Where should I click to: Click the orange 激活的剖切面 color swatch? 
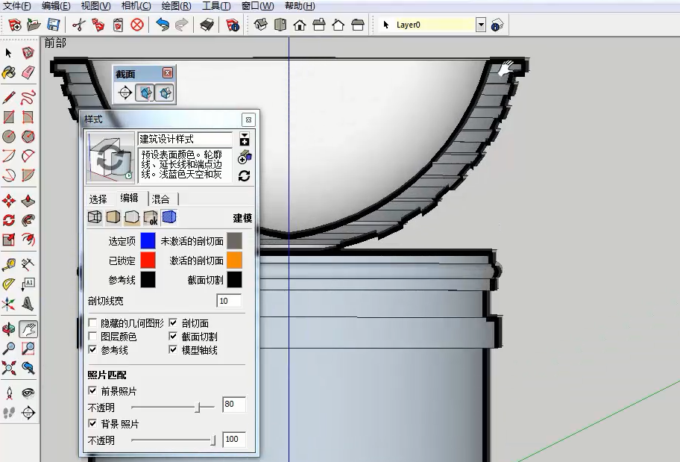click(x=234, y=260)
